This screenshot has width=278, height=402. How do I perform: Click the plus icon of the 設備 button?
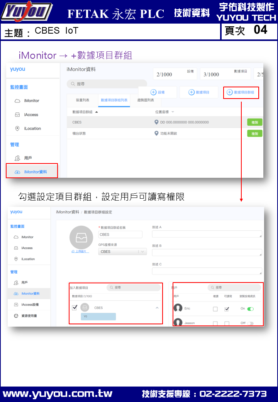[153, 92]
